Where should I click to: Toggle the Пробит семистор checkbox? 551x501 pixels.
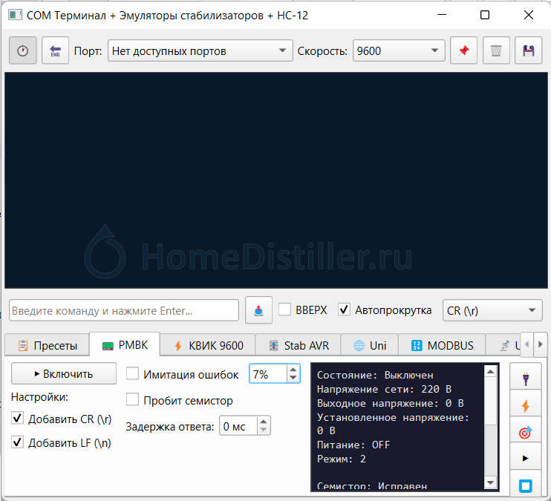[133, 400]
